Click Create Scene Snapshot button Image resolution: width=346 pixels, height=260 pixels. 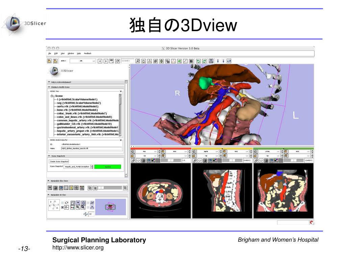[59, 161]
